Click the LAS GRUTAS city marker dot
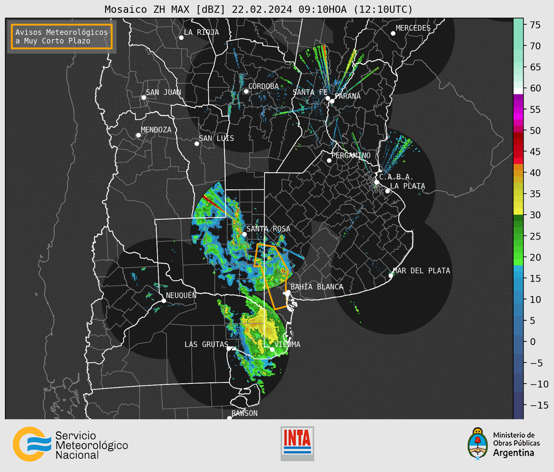The width and height of the screenshot is (554, 472). tap(229, 349)
